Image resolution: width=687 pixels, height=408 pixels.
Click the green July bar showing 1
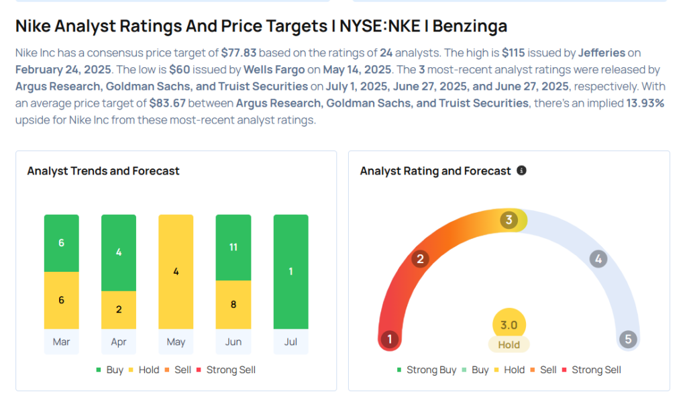click(290, 272)
